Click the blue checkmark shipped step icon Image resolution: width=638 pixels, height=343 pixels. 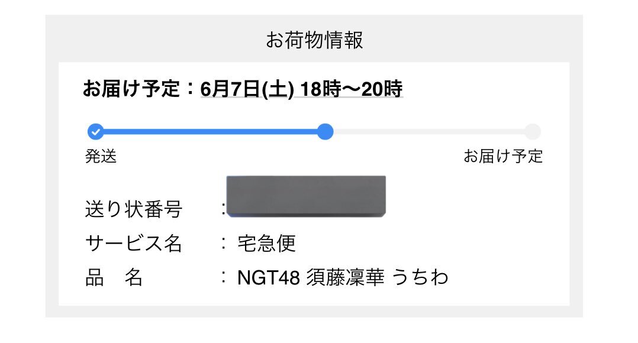[x=96, y=132]
